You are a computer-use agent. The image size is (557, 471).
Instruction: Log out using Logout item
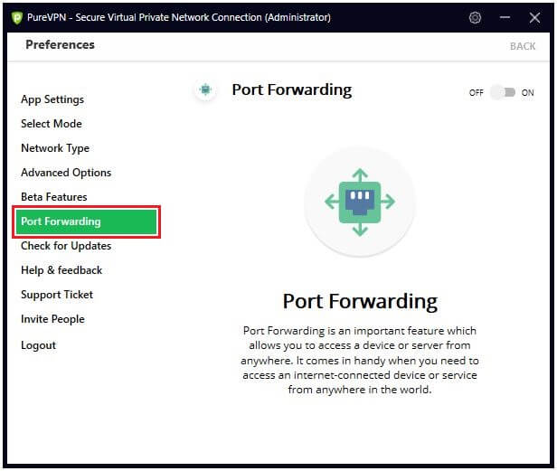pyautogui.click(x=38, y=345)
